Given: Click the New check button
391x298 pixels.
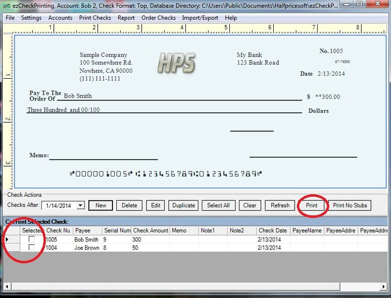Looking at the screenshot, I should [x=101, y=205].
